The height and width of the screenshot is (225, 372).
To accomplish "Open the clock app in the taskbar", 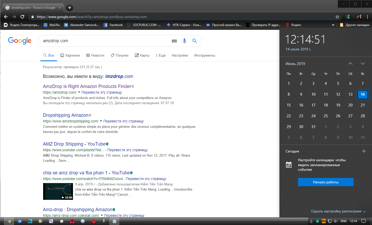I will coord(62,221).
